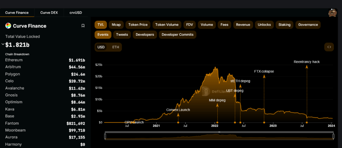The width and height of the screenshot is (342, 148).
Task: Click the left handle of range slider
Action: coord(105,136)
